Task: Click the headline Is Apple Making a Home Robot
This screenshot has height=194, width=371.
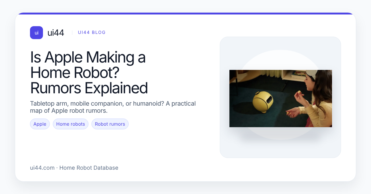Action: click(x=89, y=72)
